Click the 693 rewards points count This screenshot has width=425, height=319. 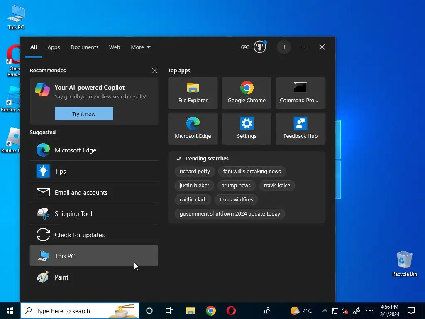(245, 47)
